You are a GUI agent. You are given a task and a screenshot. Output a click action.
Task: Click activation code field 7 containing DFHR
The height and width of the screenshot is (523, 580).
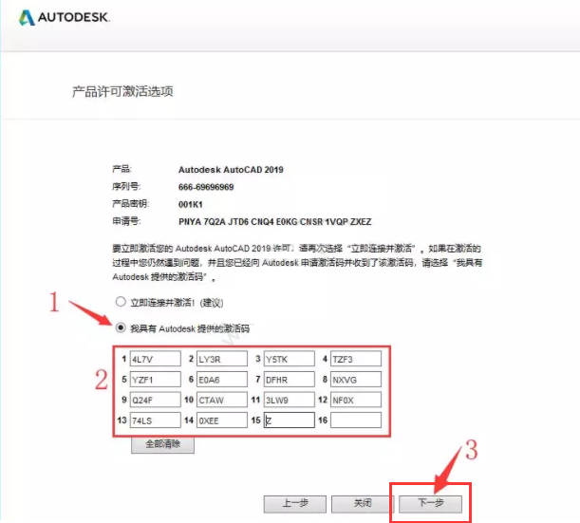[290, 380]
